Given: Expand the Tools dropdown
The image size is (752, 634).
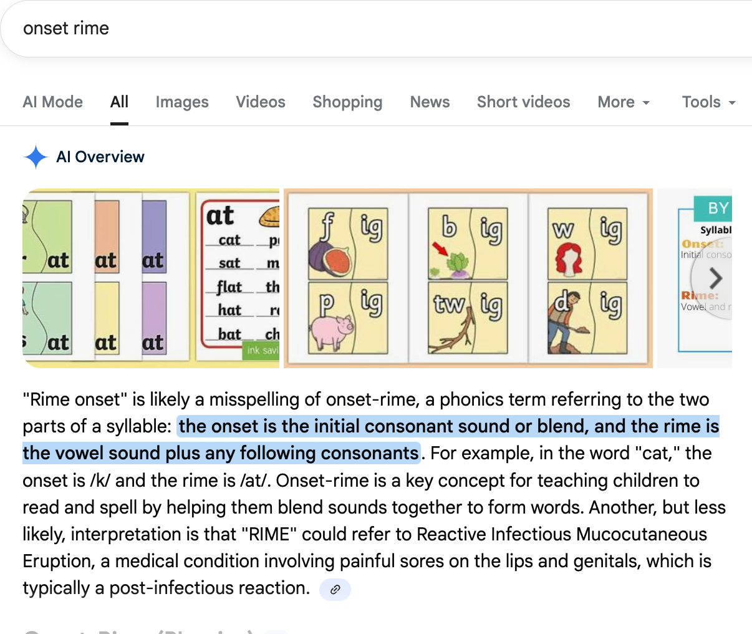Looking at the screenshot, I should [708, 102].
